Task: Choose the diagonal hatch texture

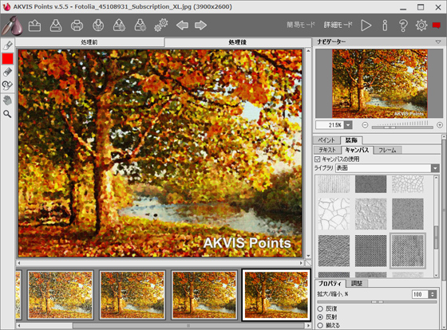Action: (334, 250)
